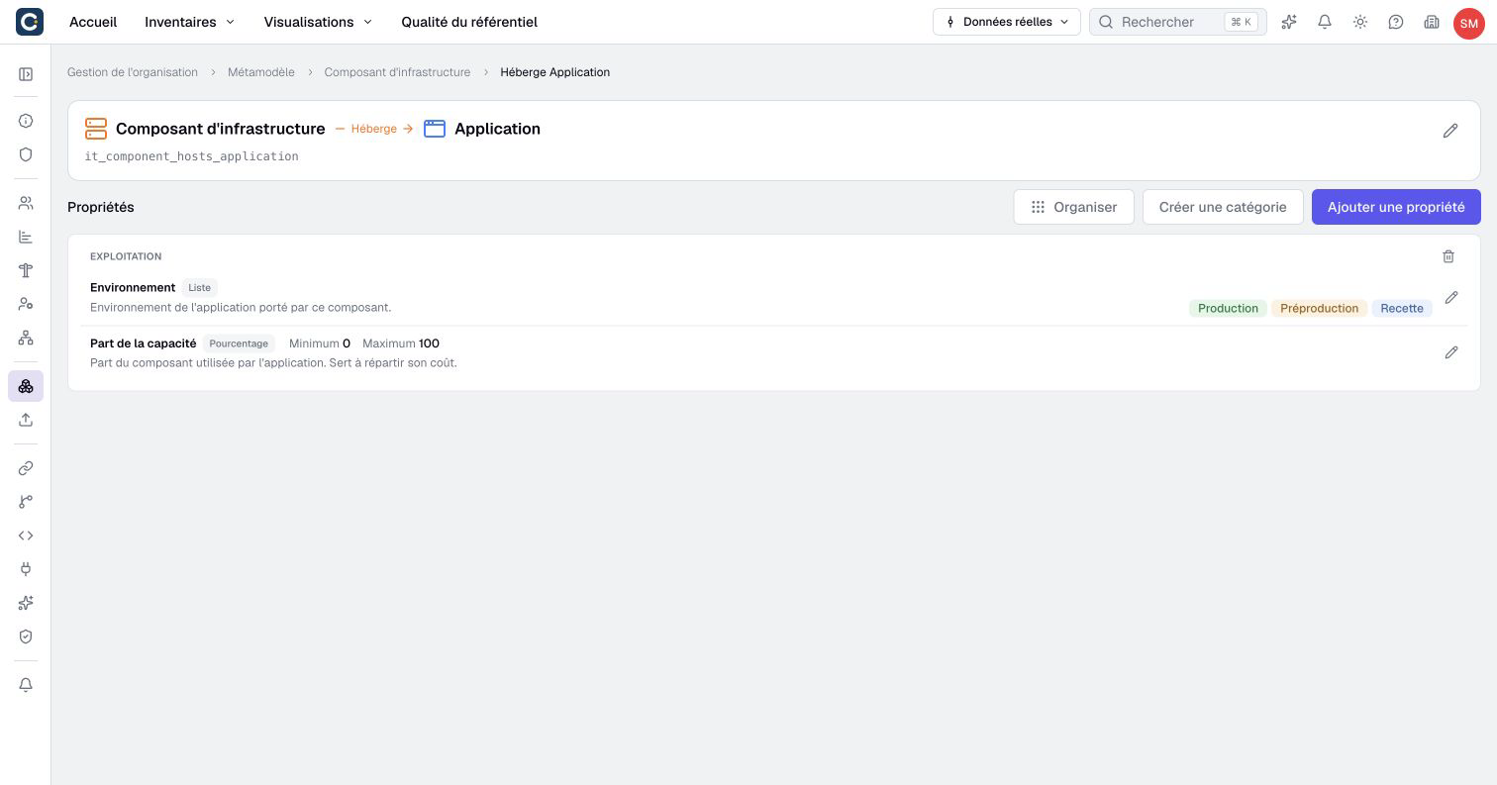Screen dimensions: 1497x785
Task: Go to Métamodèle breadcrumb
Action: (x=261, y=72)
